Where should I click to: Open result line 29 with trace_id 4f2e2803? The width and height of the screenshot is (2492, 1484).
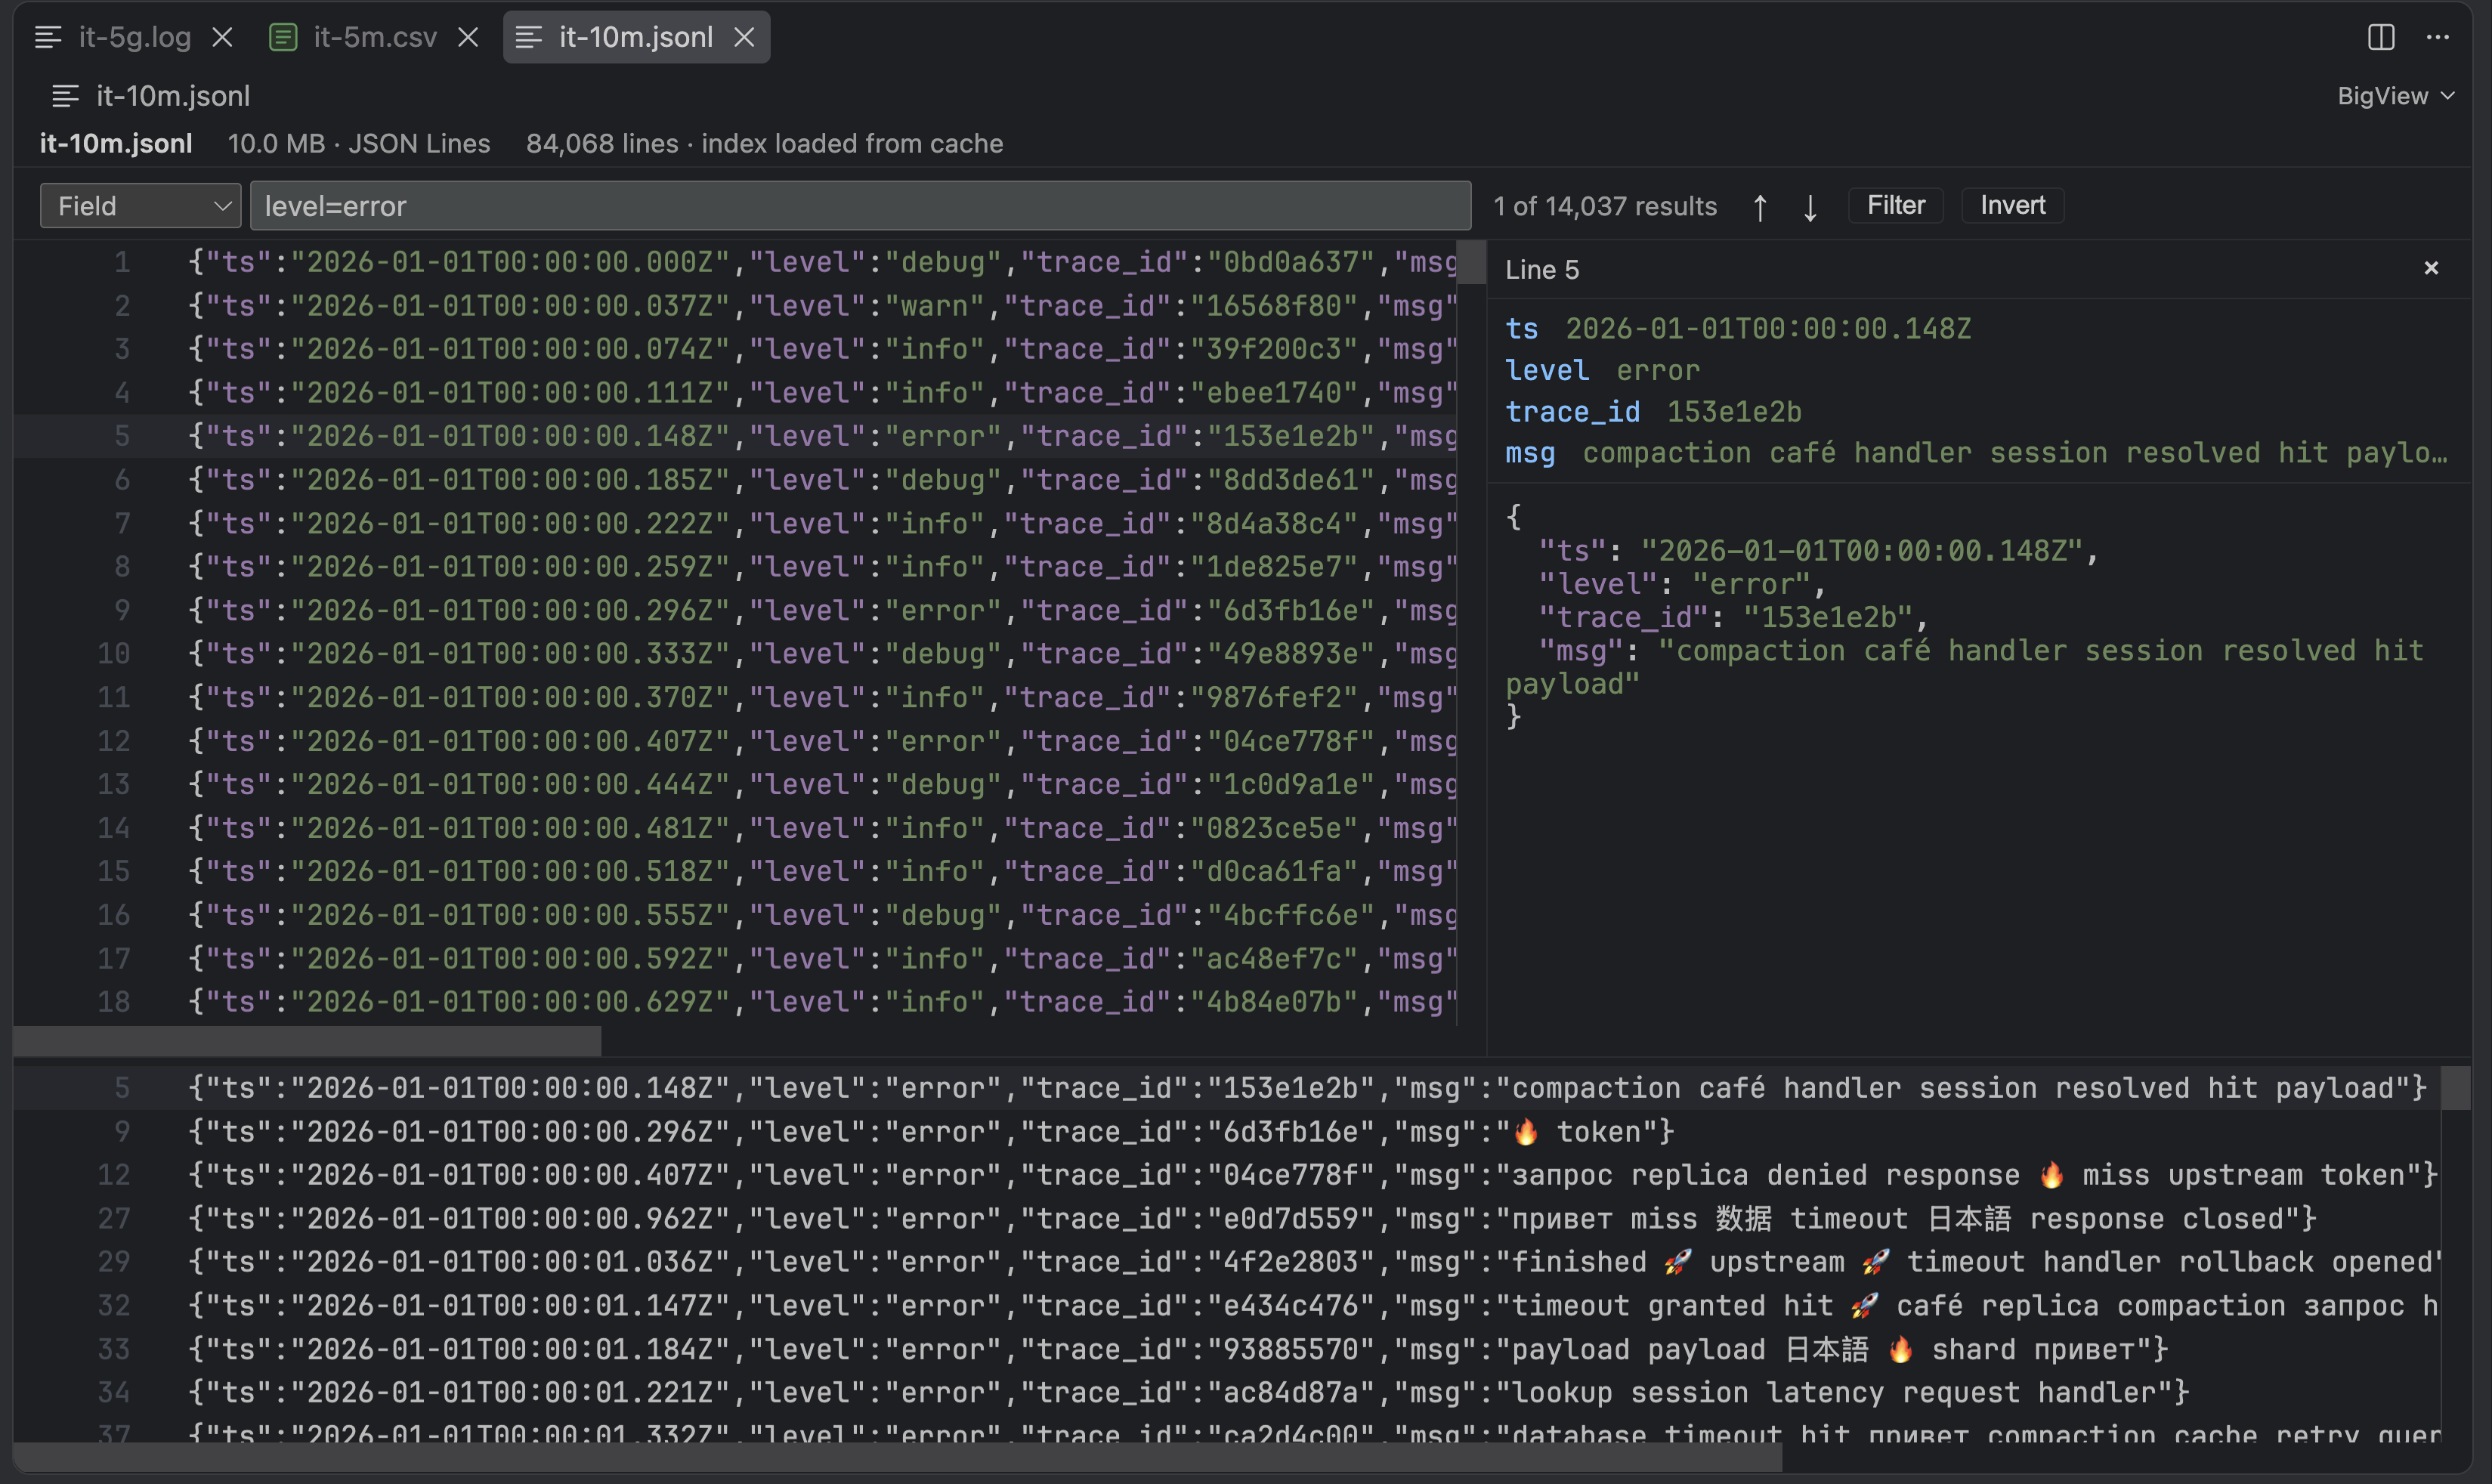click(x=1227, y=1262)
